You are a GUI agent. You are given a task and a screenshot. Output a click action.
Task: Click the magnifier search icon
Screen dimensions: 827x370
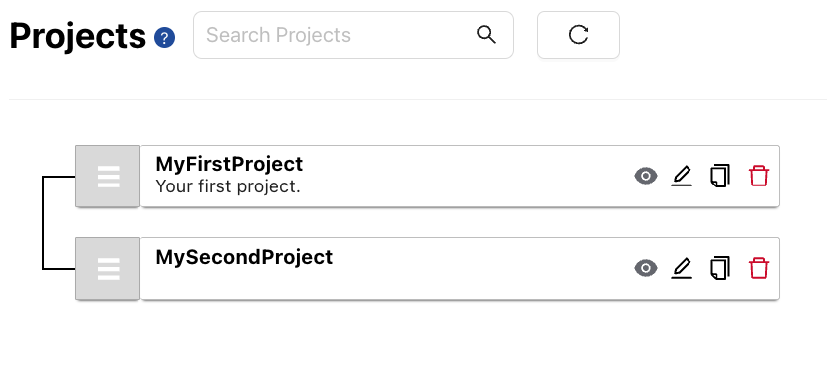click(486, 35)
